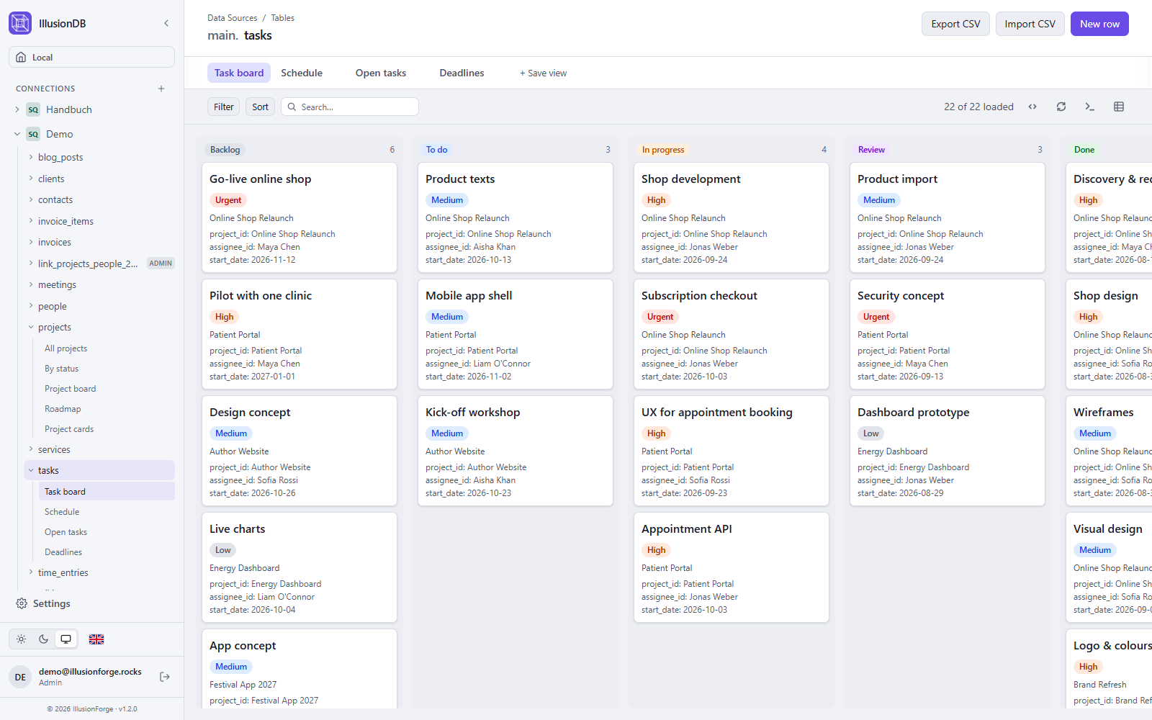The height and width of the screenshot is (720, 1152).
Task: Change language via UK flag icon
Action: (96, 639)
